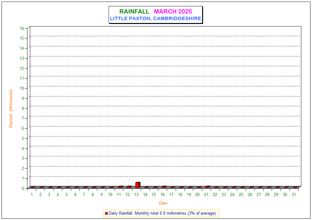Viewport: 312px width, 220px height.
Task: Click date label 21 on x-axis
Action: 206,195
